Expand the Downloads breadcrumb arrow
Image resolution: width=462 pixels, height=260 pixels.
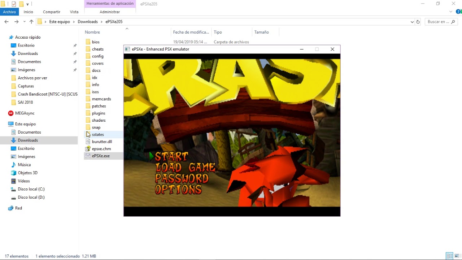(102, 22)
